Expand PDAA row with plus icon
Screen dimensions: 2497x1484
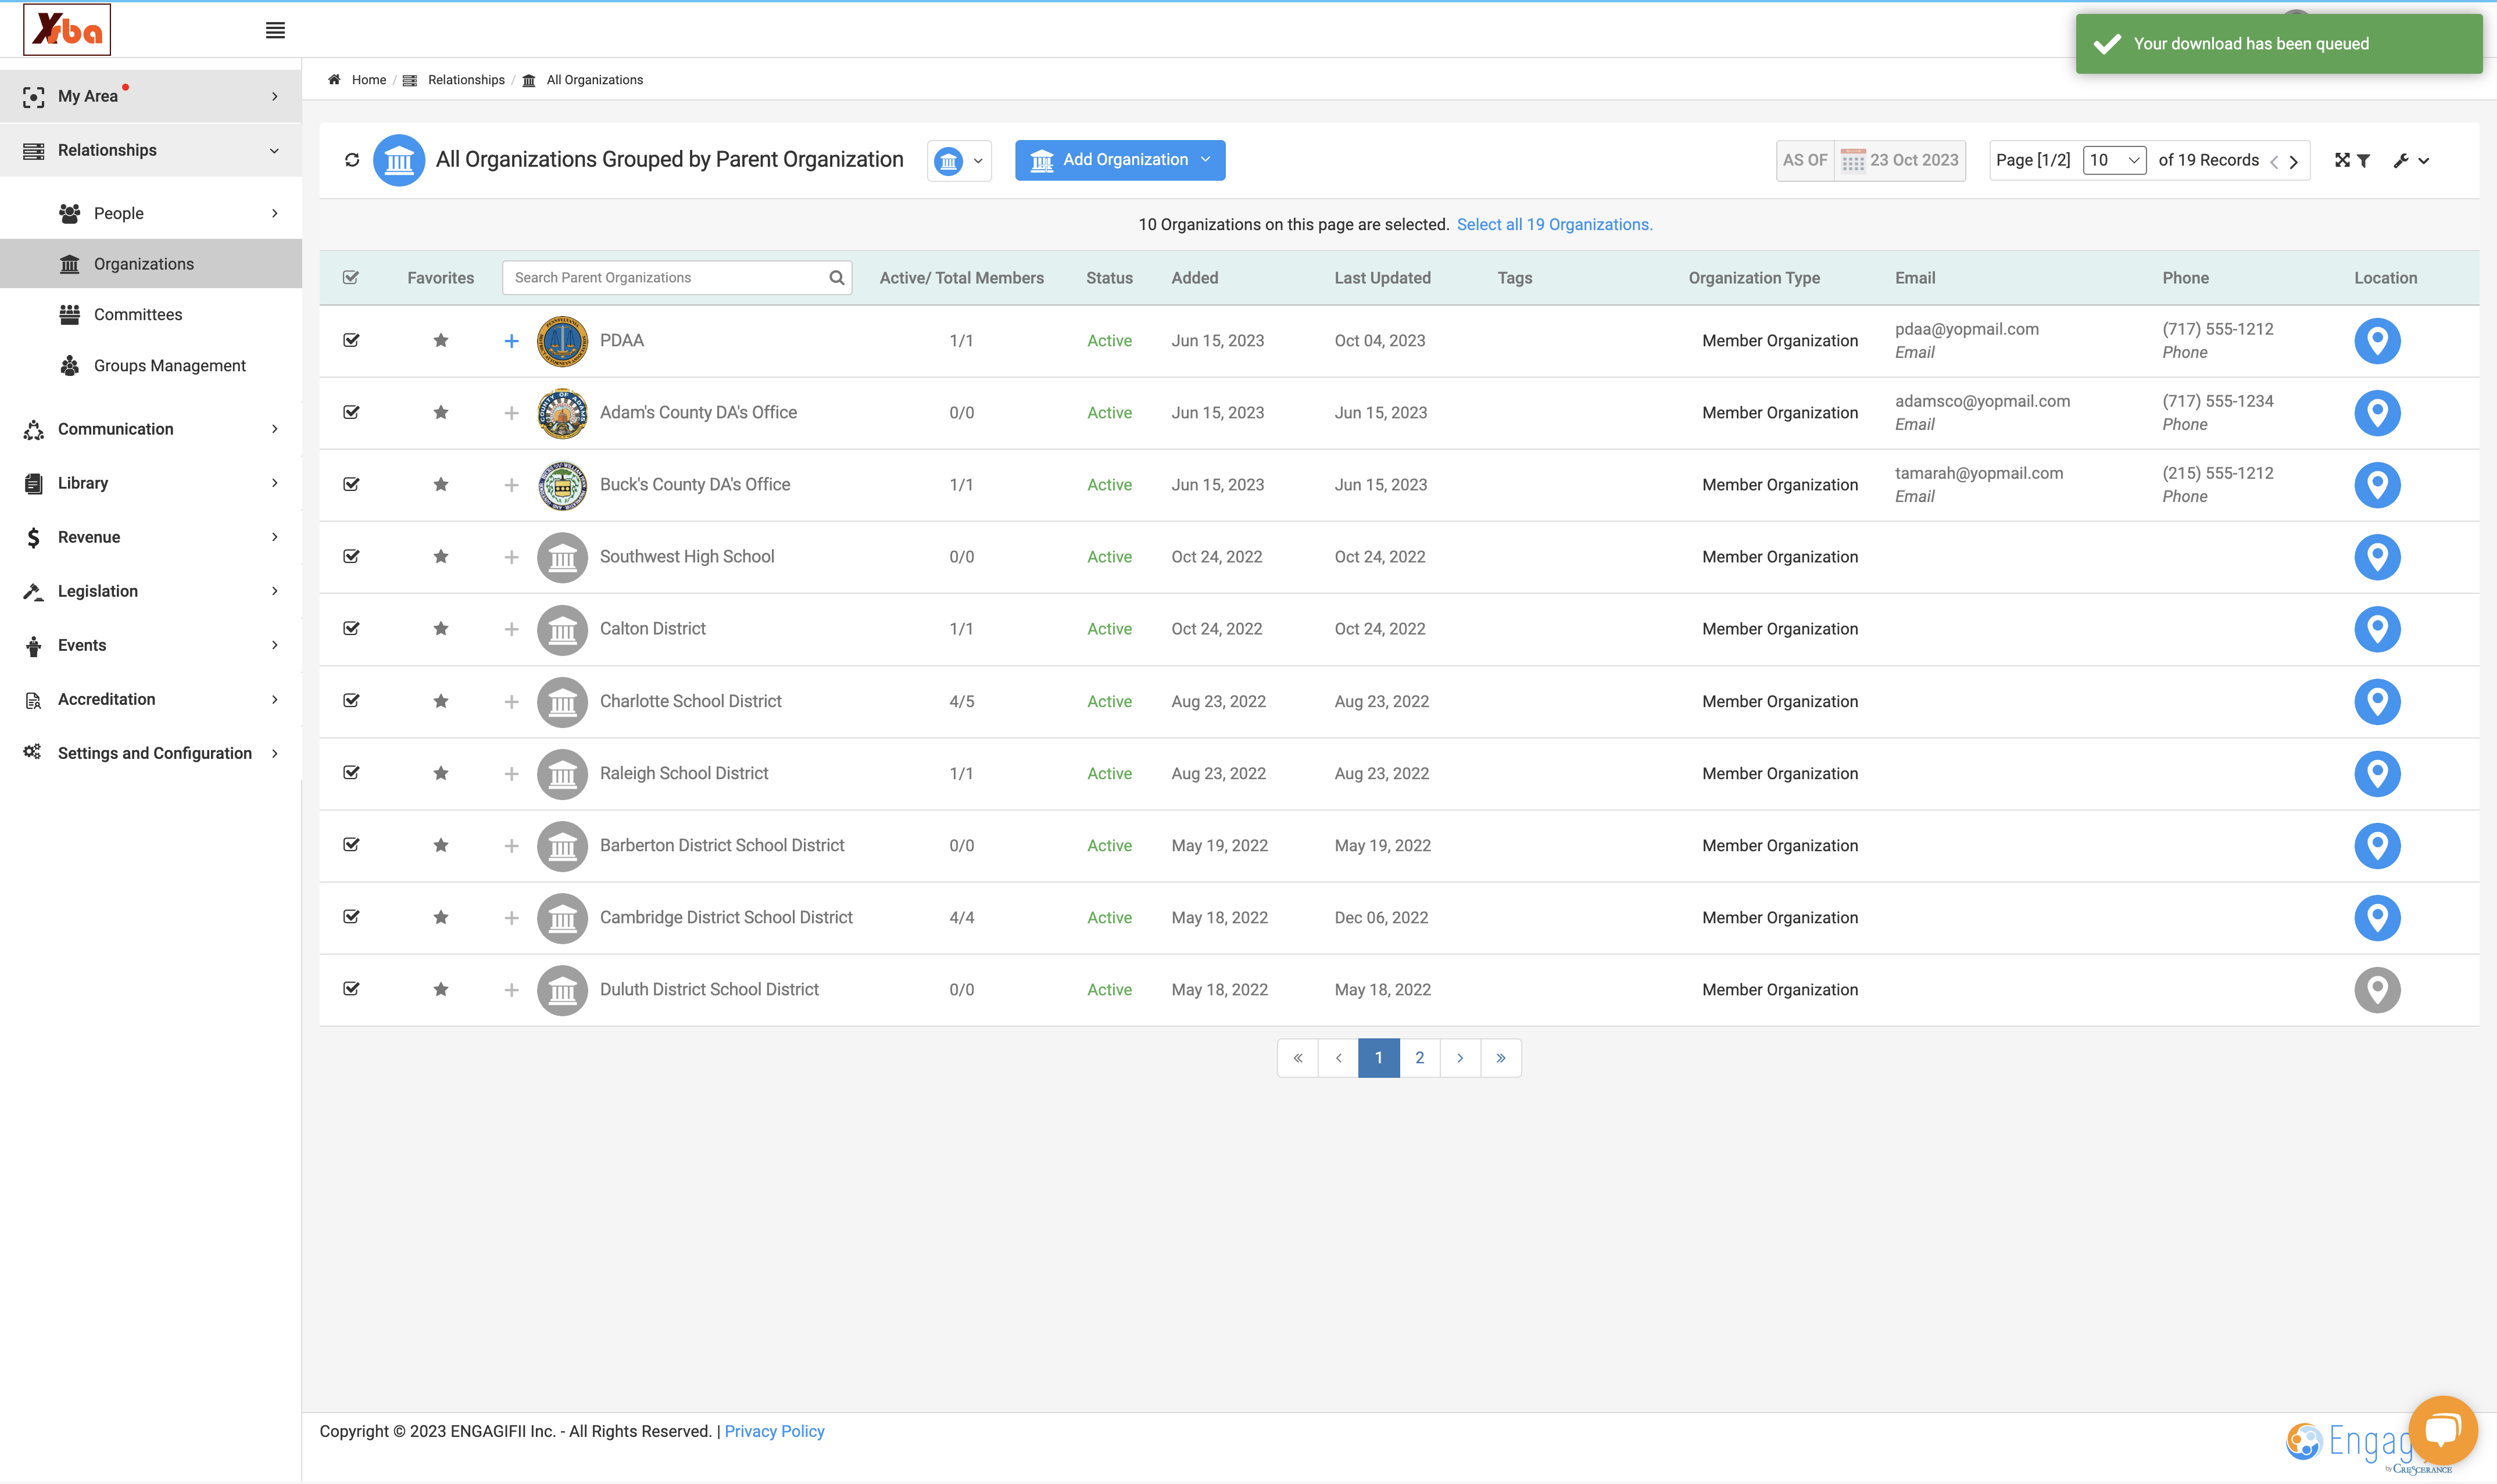511,341
